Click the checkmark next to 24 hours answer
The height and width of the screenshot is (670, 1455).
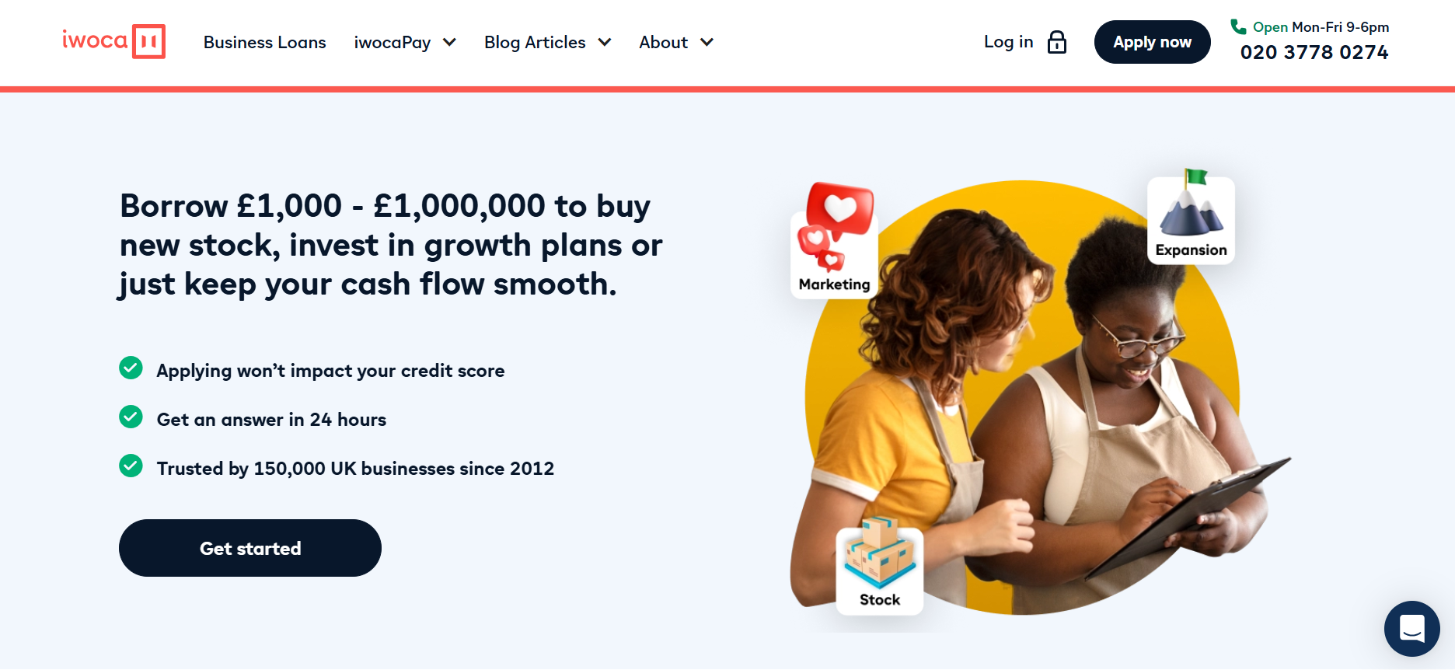[131, 417]
